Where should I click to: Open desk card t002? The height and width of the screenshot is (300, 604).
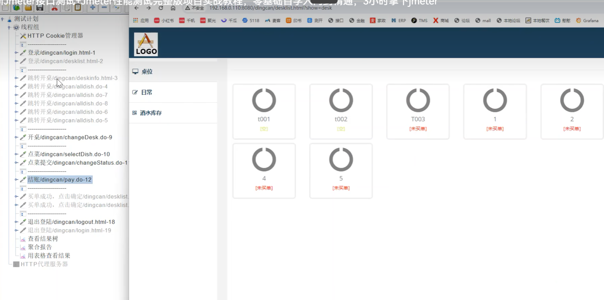point(341,112)
